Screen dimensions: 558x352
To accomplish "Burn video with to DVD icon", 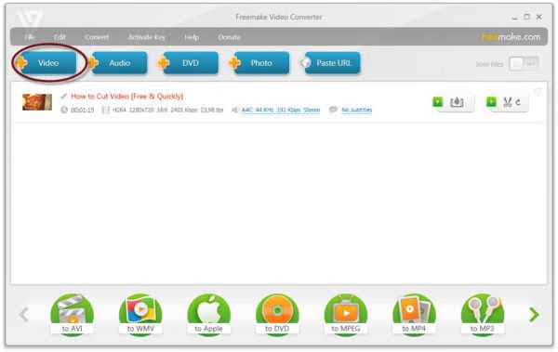I will click(x=277, y=314).
